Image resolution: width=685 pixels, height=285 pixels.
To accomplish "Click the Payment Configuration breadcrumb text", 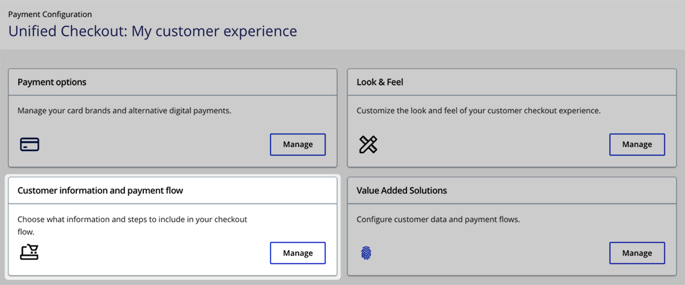I will click(x=50, y=14).
